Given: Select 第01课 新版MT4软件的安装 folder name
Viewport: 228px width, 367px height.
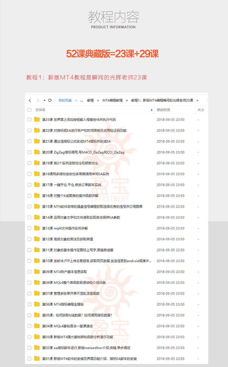Looking at the screenshot, I should point(89,359).
